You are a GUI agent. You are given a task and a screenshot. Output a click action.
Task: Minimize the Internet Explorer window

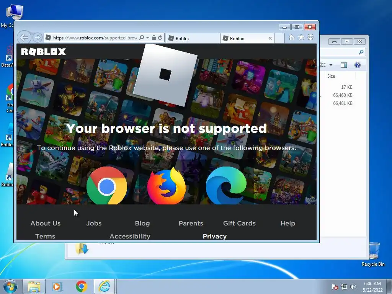[284, 27]
